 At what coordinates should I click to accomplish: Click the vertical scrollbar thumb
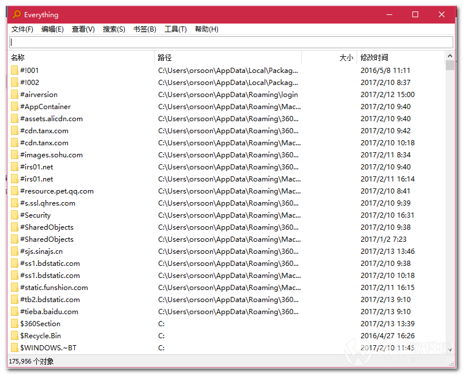450,65
